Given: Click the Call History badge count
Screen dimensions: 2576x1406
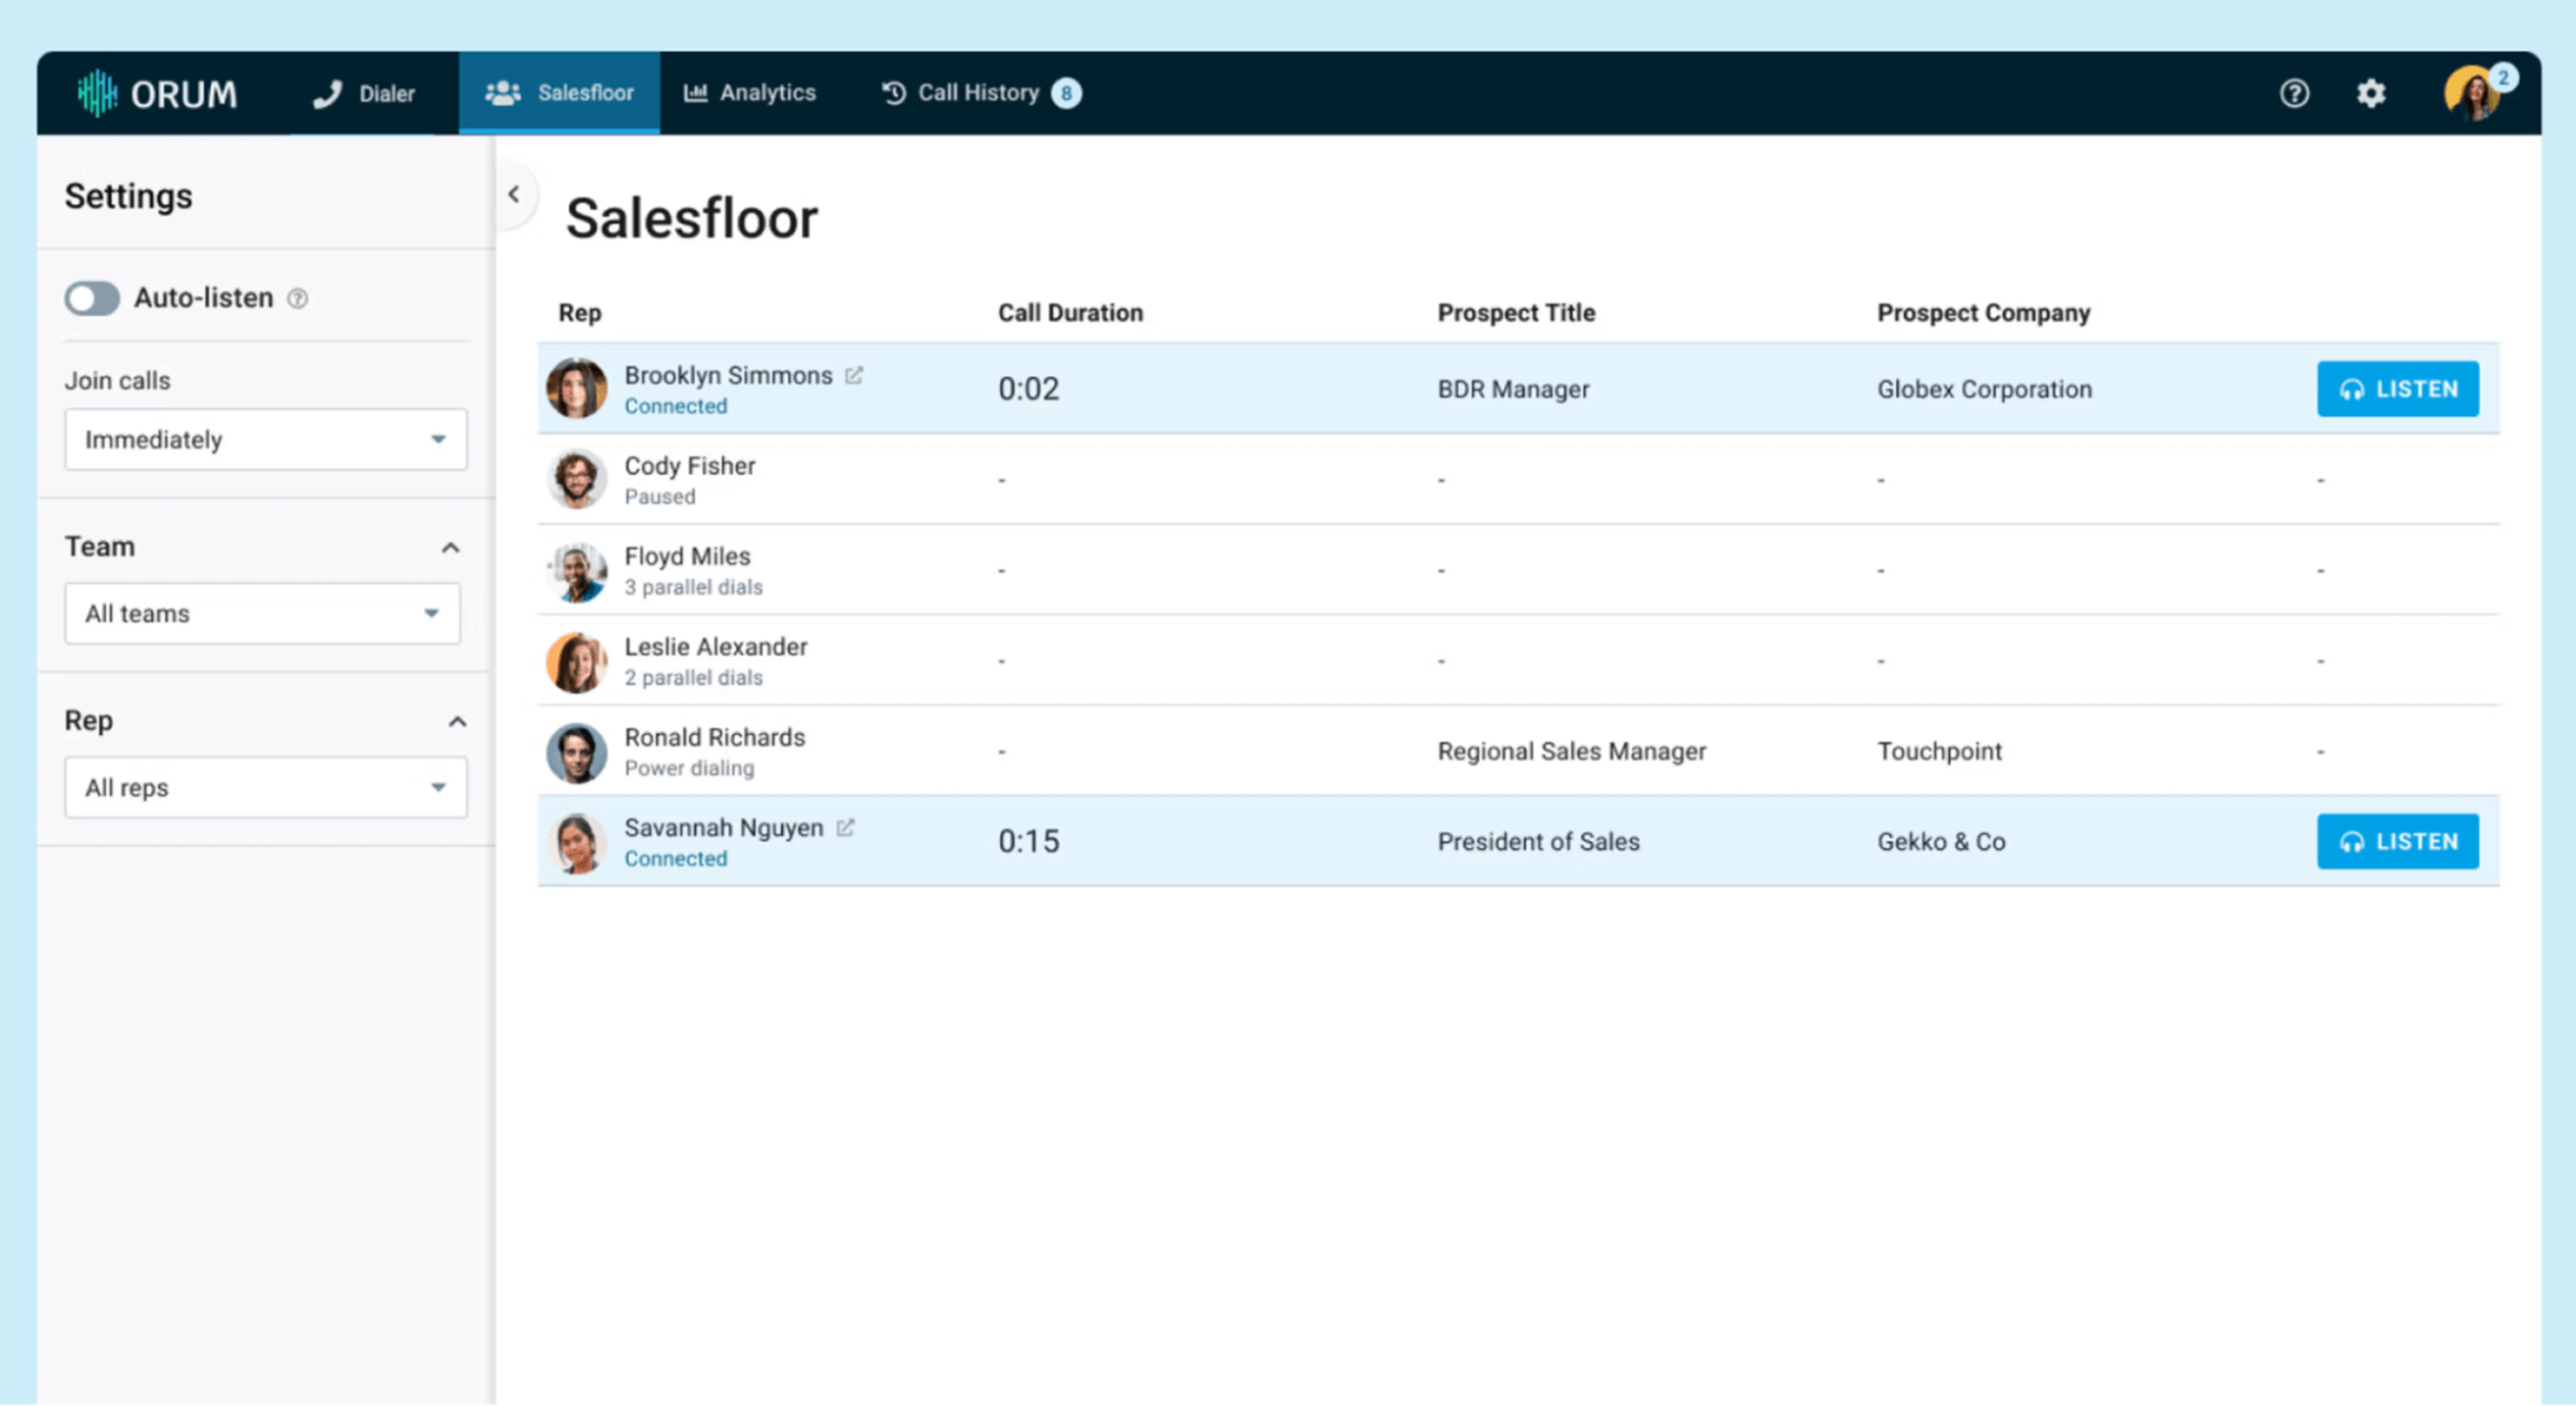Looking at the screenshot, I should click(1066, 93).
